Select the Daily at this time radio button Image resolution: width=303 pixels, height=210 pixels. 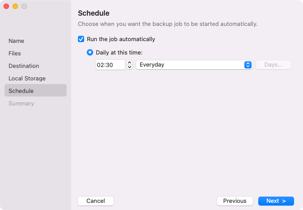(x=90, y=52)
